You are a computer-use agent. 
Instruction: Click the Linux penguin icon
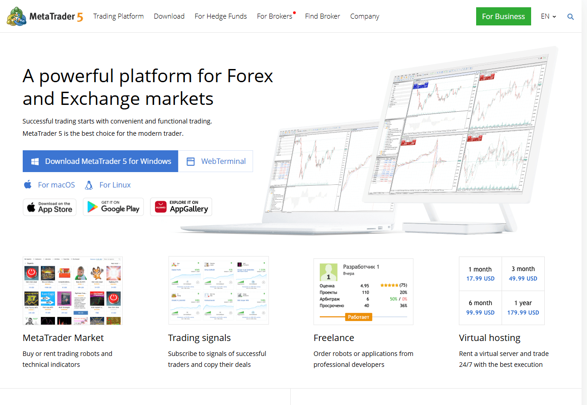(89, 185)
